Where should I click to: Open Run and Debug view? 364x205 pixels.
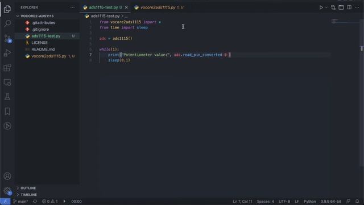[x=7, y=53]
